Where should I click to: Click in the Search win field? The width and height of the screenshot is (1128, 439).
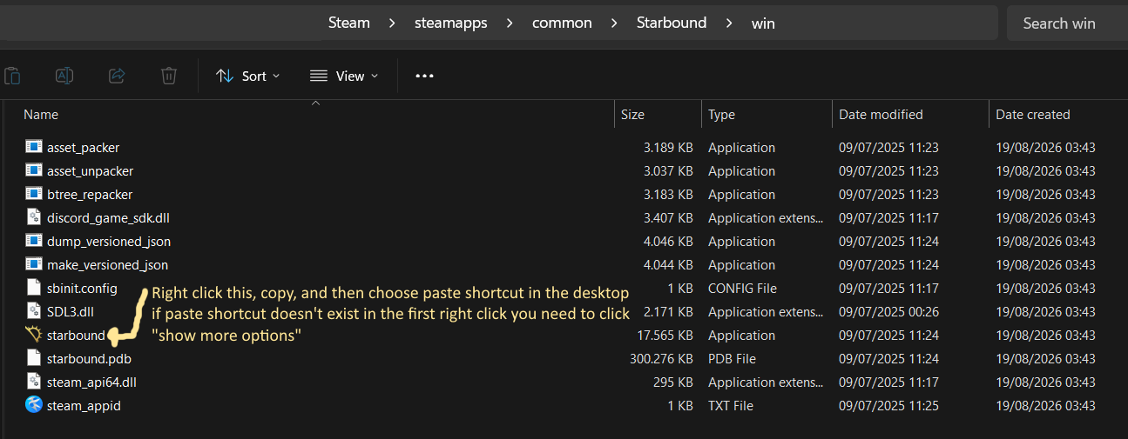pos(1067,23)
